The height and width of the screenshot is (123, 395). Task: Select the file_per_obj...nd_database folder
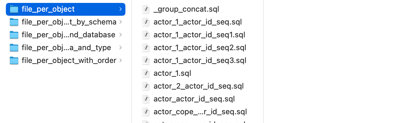coord(68,35)
